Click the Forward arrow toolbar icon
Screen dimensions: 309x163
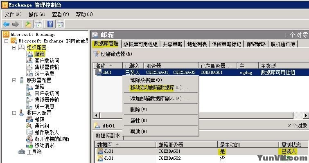click(x=15, y=24)
